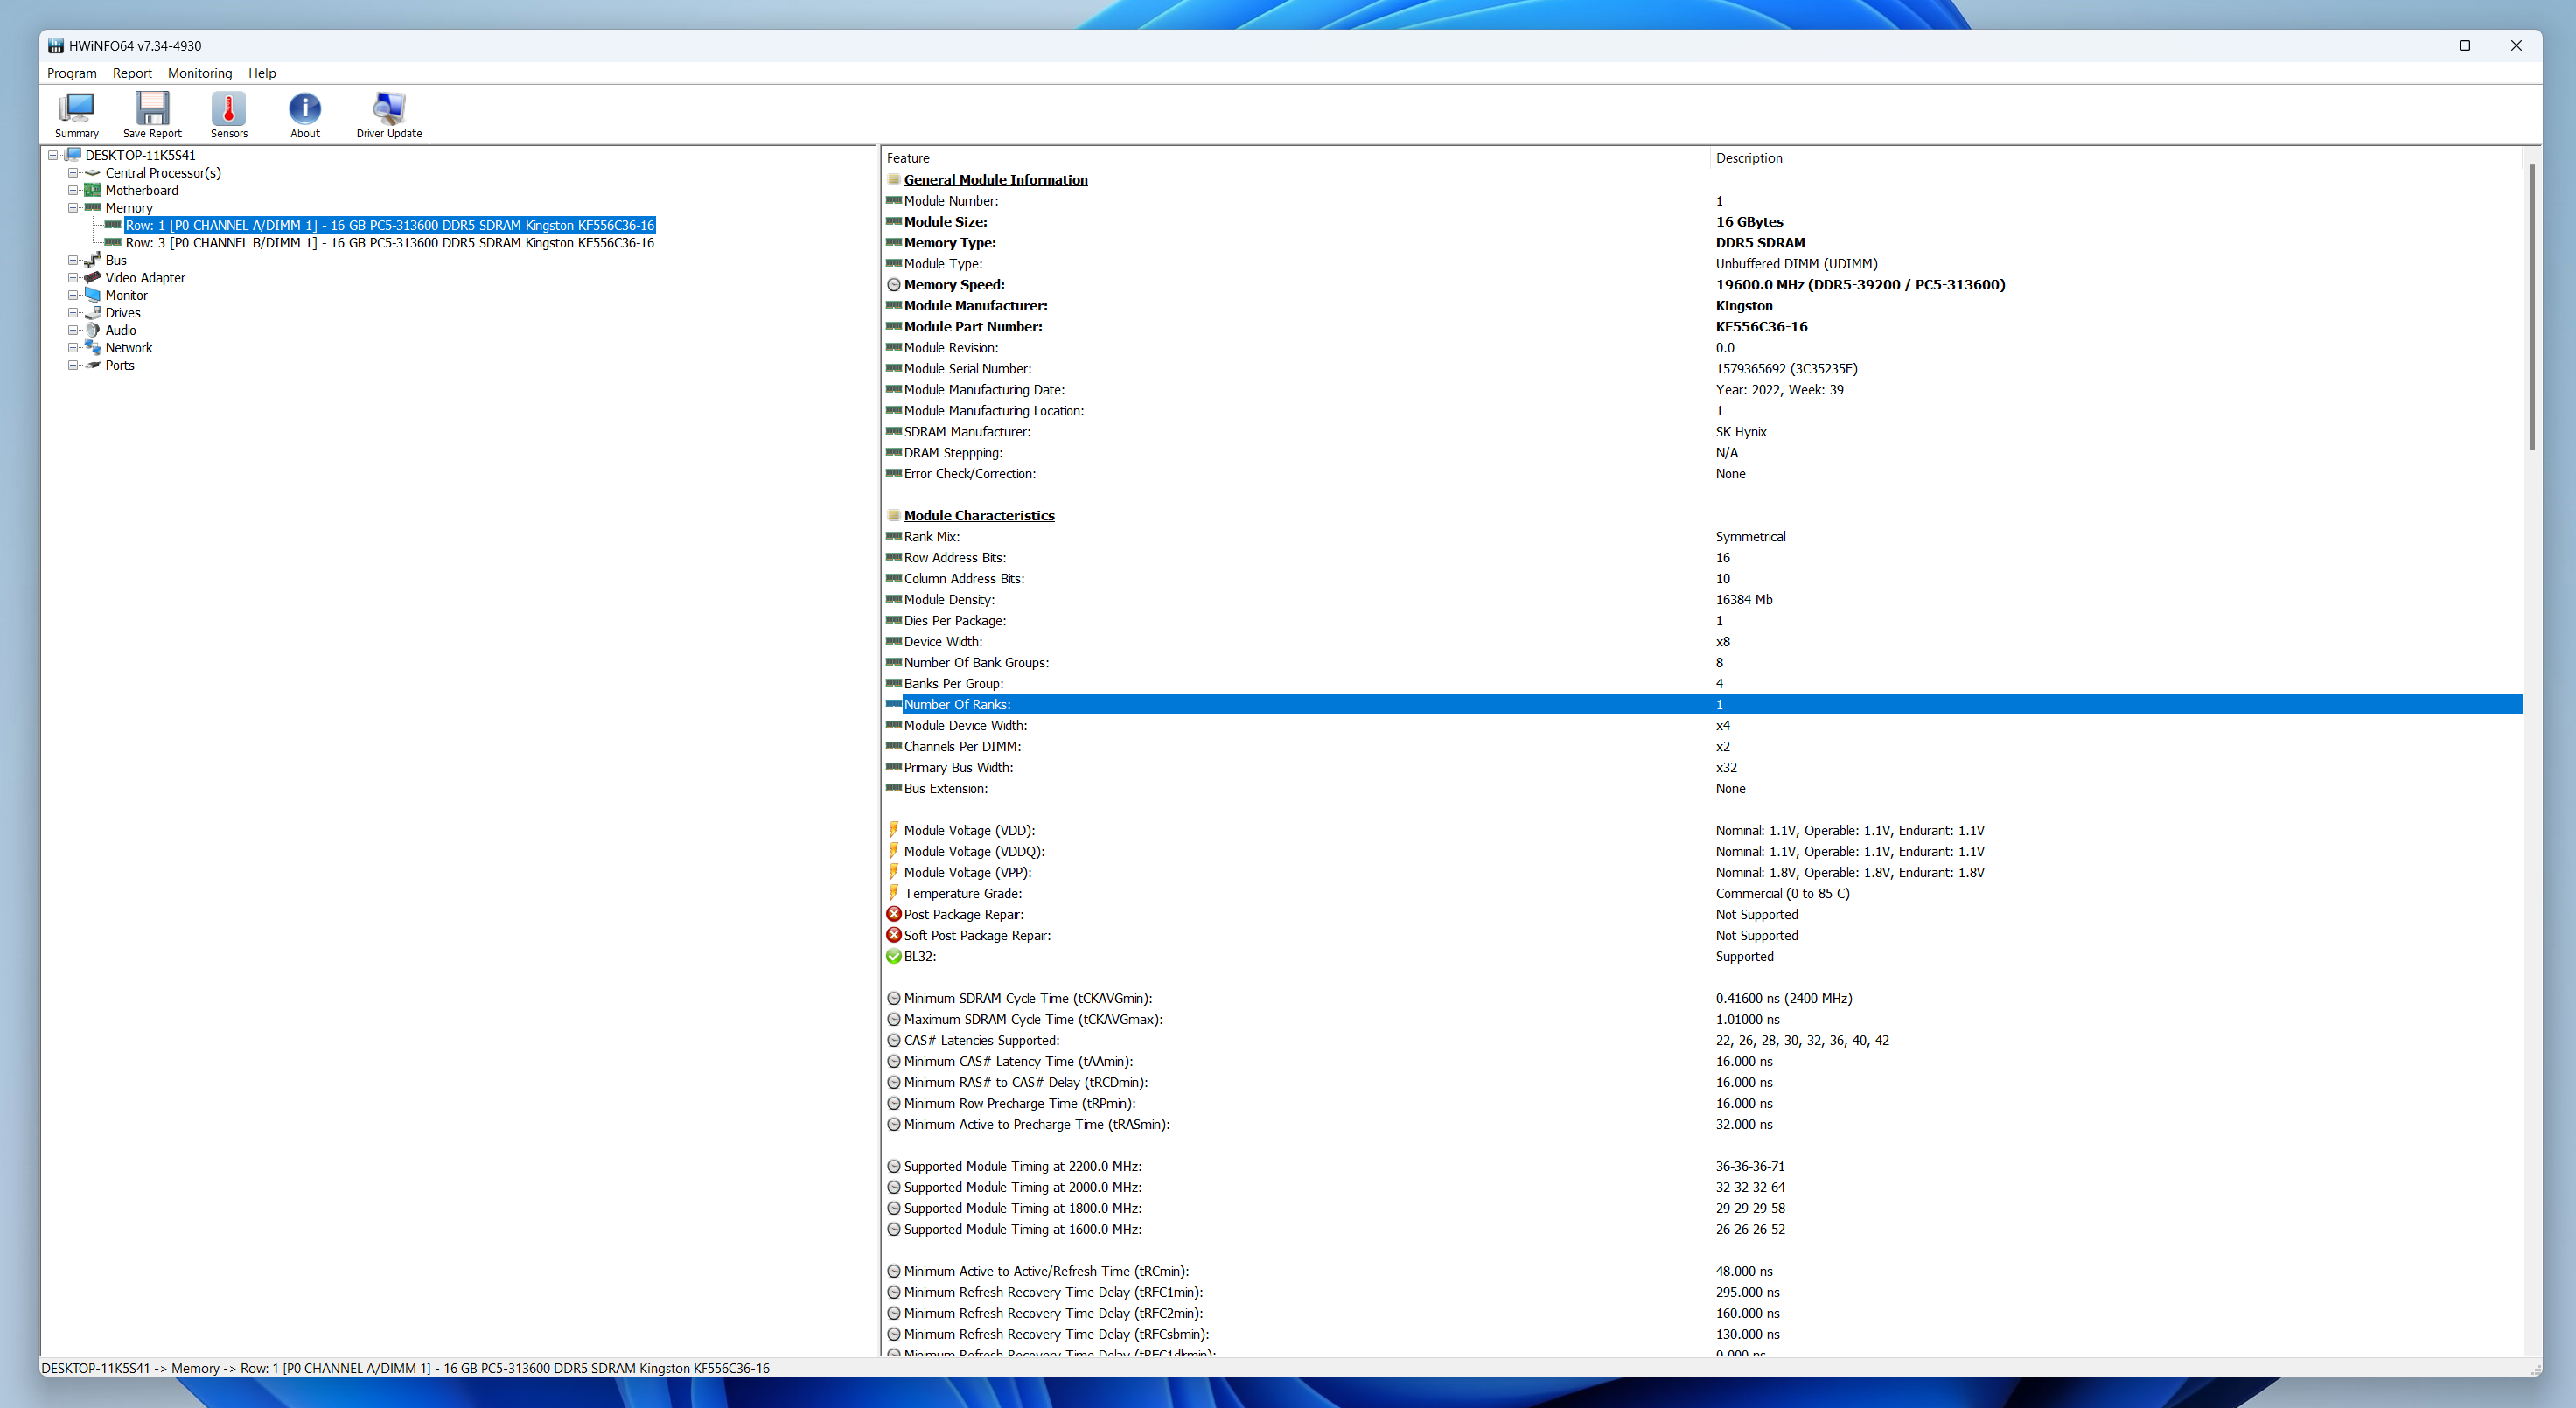The image size is (2576, 1408).
Task: Click the Bus tree icon
Action: (x=93, y=260)
